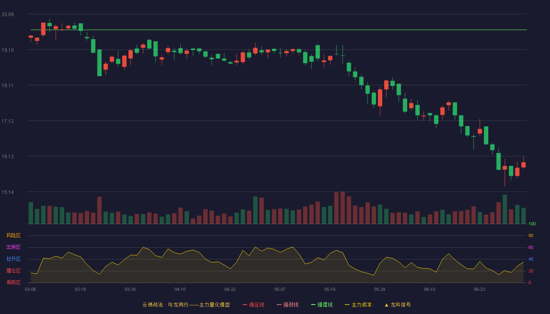Click the red dash icon beside 强压线
550x314 pixels.
tap(245, 305)
